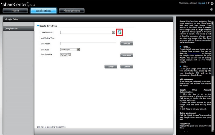The image size is (215, 135).
Task: Click the globe language icon
Action: pos(212,4)
